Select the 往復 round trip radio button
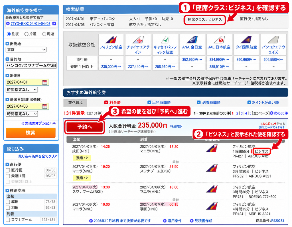 pos(9,34)
